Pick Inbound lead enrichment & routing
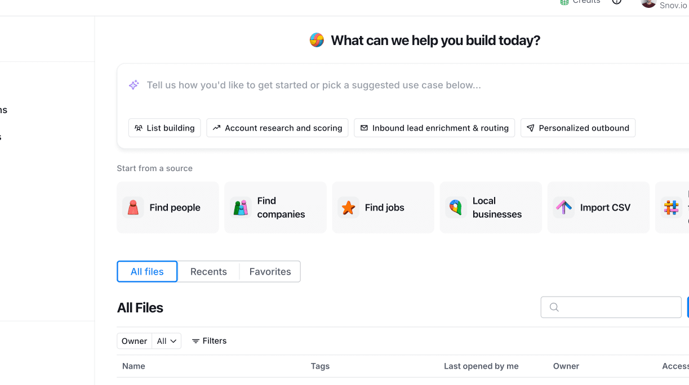 coord(434,128)
